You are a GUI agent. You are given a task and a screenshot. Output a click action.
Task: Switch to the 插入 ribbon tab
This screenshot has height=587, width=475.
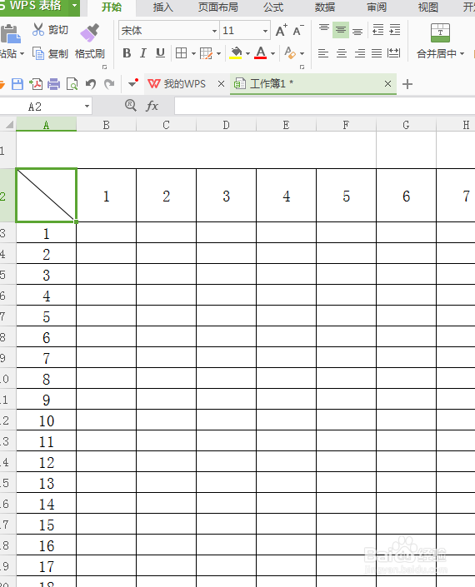(163, 7)
